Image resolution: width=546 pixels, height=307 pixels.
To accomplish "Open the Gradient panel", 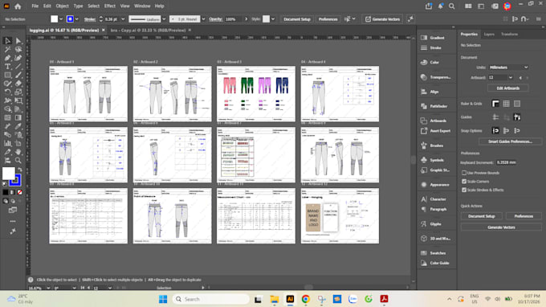I will [x=433, y=38].
